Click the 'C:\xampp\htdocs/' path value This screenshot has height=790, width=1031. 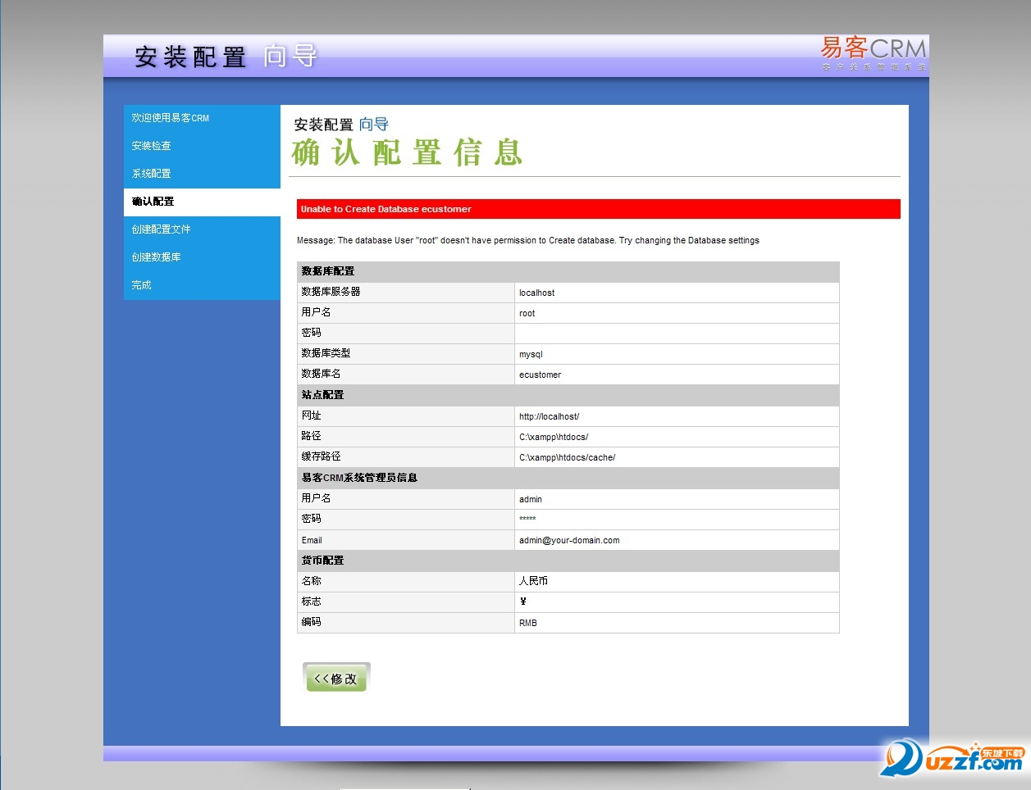pyautogui.click(x=554, y=437)
